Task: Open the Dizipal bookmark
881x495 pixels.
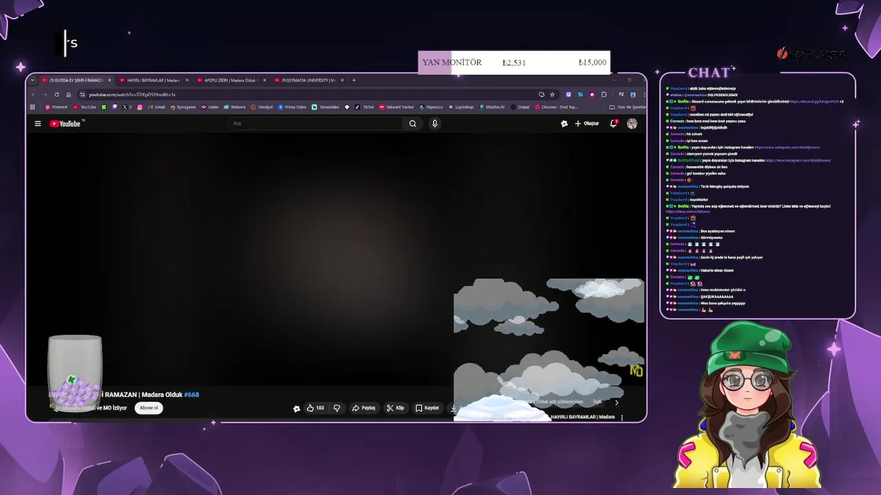Action: click(520, 107)
